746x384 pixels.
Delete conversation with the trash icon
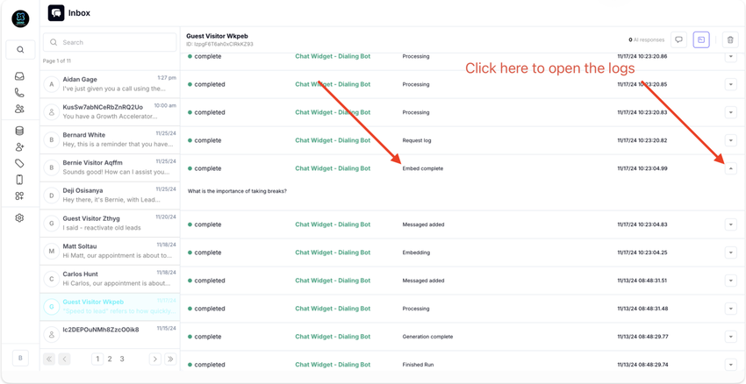point(730,40)
